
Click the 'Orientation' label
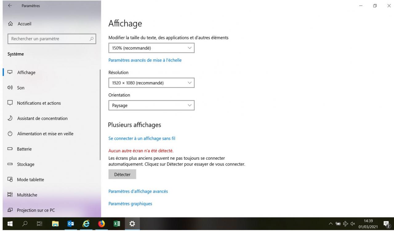coord(119,95)
